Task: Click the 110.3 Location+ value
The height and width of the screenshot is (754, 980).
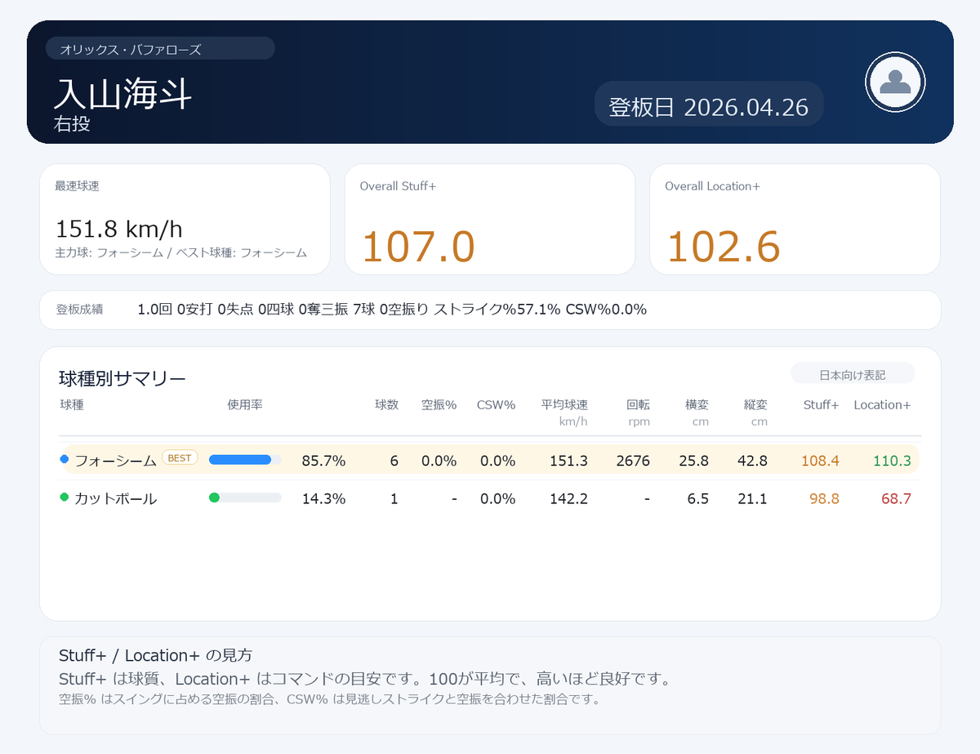Action: [892, 461]
